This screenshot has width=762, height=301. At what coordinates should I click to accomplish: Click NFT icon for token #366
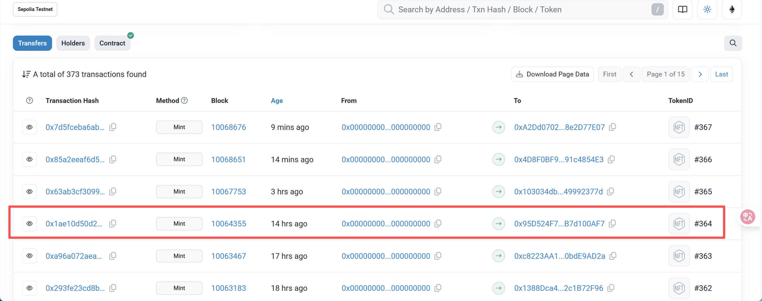(x=679, y=159)
